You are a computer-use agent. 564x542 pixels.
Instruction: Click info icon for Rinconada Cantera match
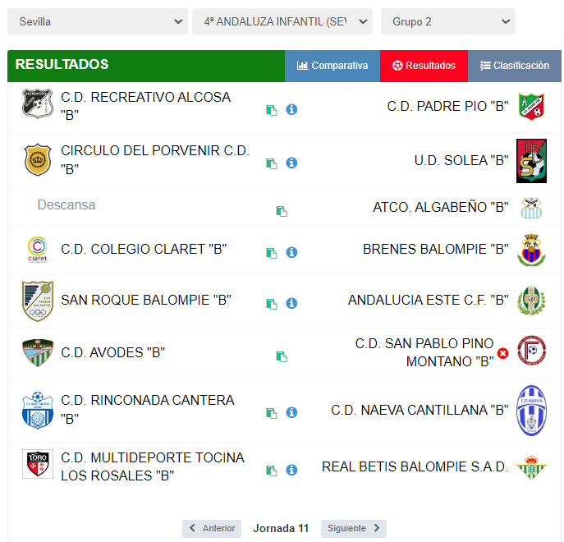coord(291,412)
